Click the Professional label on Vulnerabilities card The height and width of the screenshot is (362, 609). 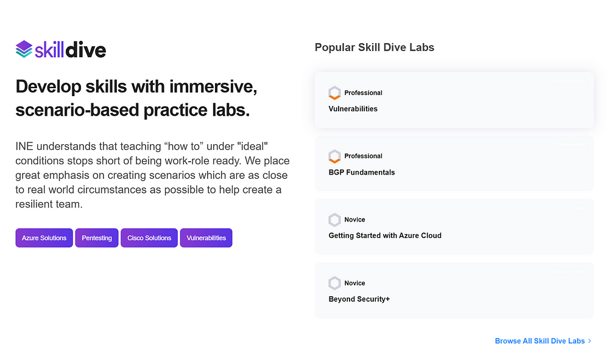[363, 92]
